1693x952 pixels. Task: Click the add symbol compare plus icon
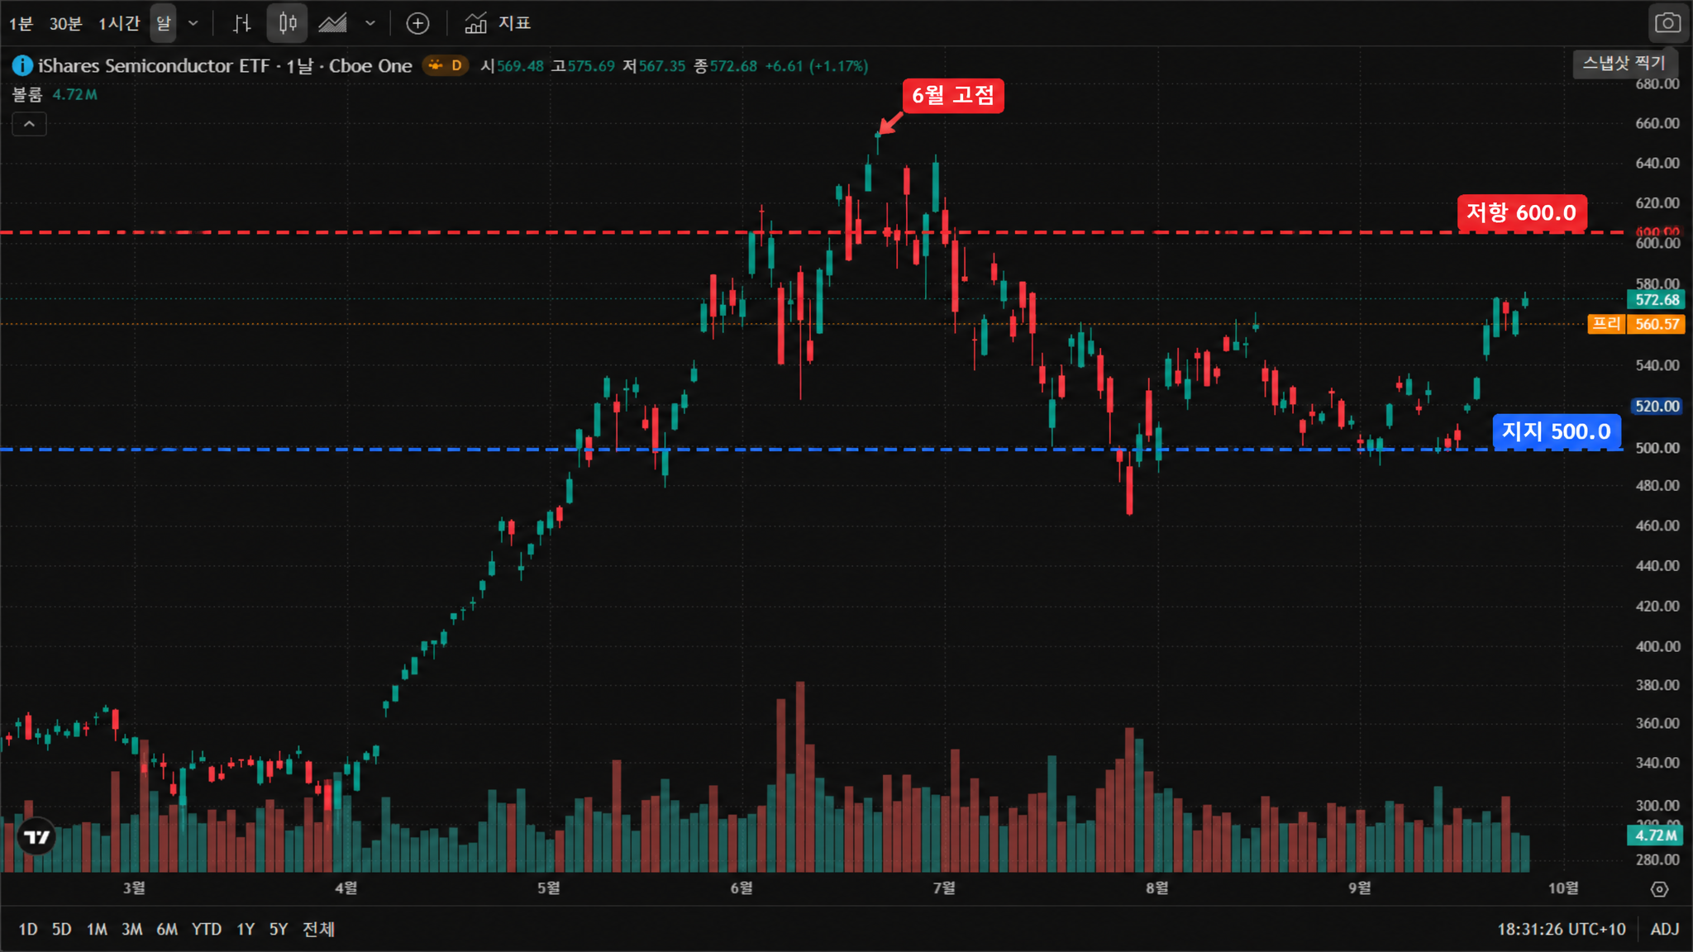coord(417,23)
